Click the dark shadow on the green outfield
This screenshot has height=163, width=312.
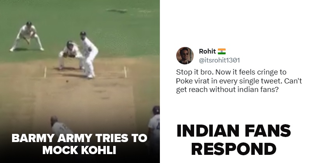116,11
